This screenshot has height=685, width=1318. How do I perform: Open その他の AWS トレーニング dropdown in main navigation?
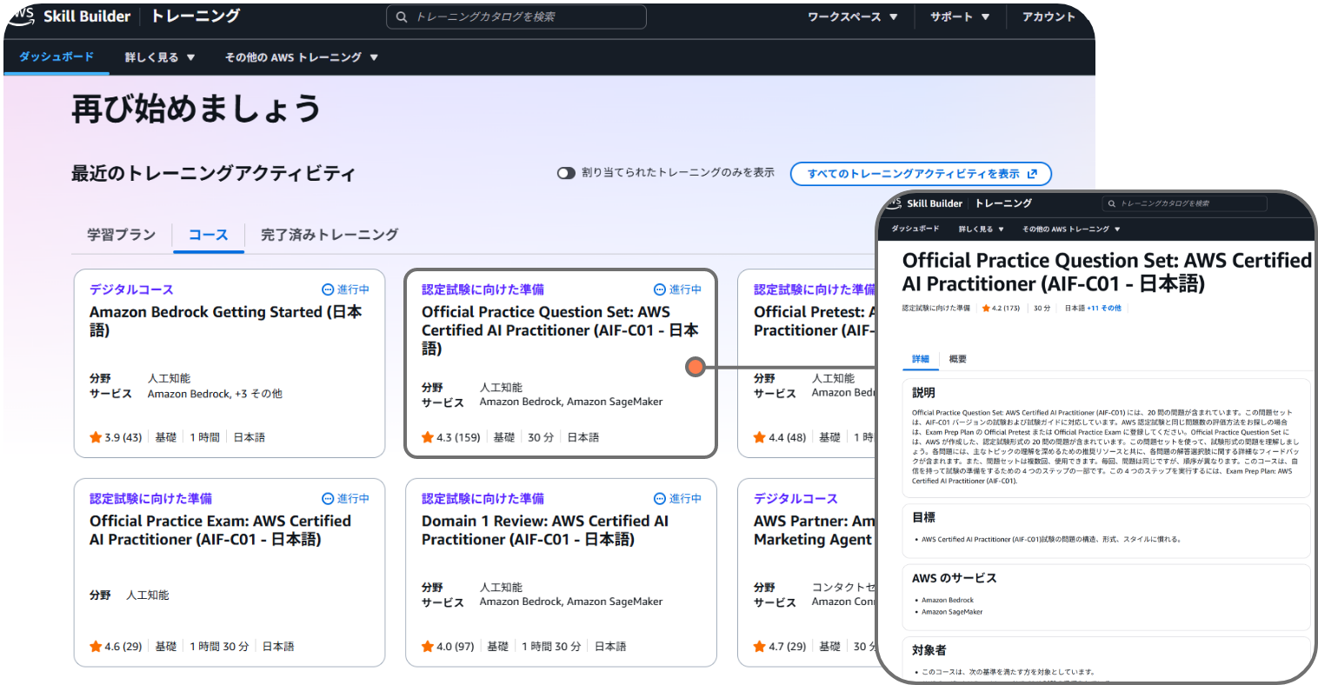[x=301, y=57]
